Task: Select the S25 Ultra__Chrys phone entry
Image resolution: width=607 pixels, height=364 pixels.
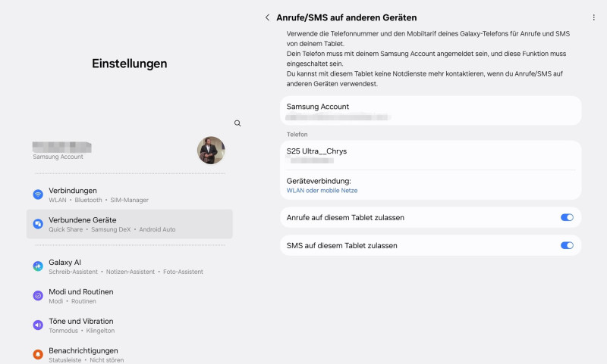Action: point(430,156)
